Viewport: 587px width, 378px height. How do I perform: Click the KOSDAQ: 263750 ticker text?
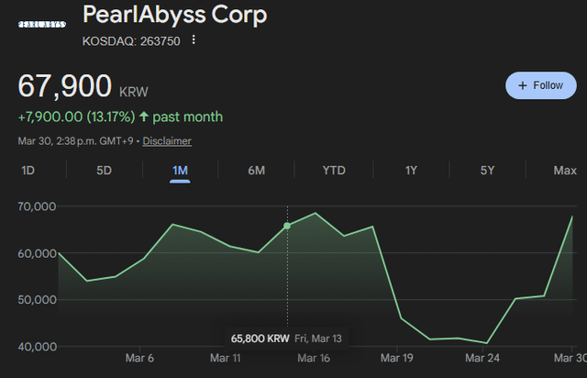pyautogui.click(x=131, y=41)
